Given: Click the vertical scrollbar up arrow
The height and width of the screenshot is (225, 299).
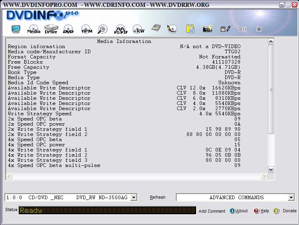Looking at the screenshot, I should (271, 42).
